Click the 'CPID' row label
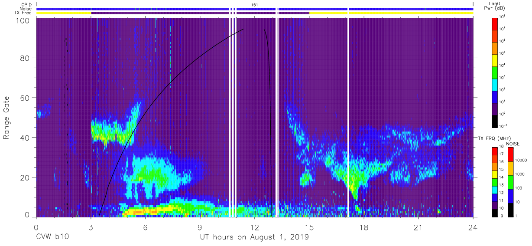 27,4
